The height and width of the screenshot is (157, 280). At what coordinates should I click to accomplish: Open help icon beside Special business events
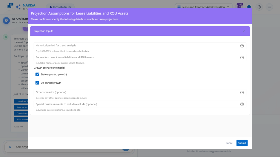[x=242, y=104]
